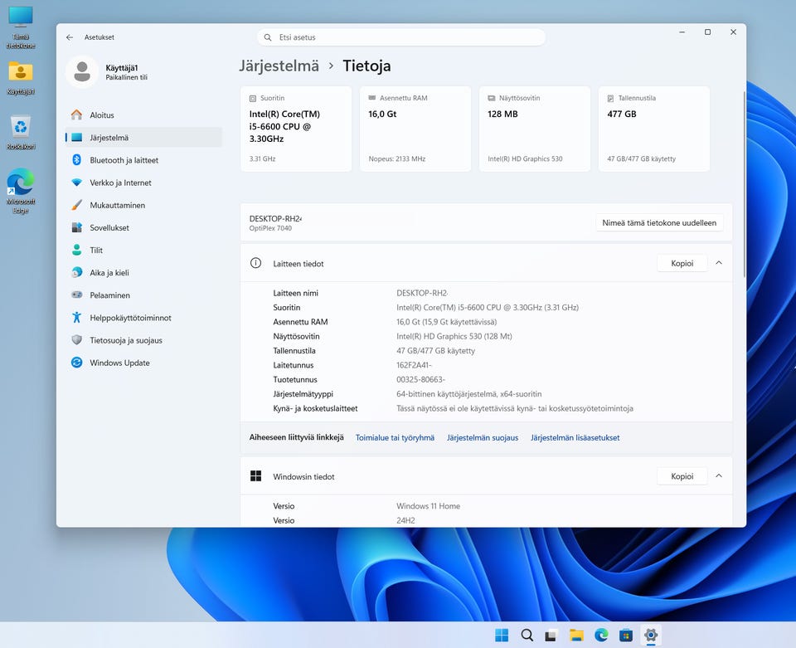796x648 pixels.
Task: Click OptiPlex 7040 model text
Action: coord(270,228)
